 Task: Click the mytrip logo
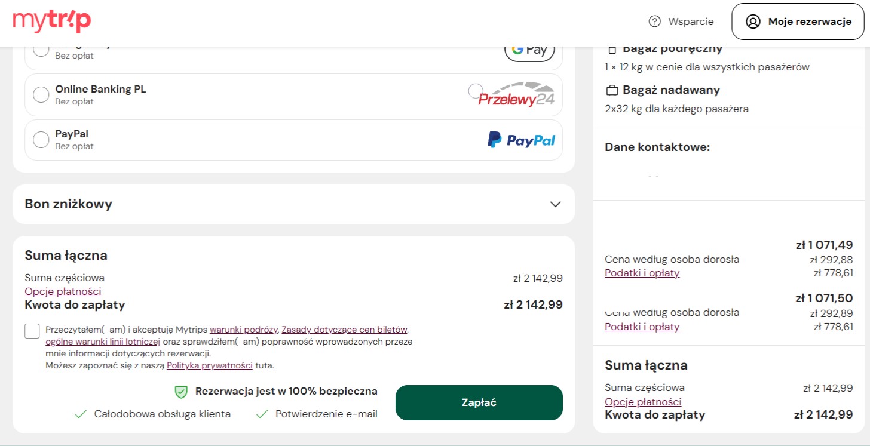[x=52, y=21]
